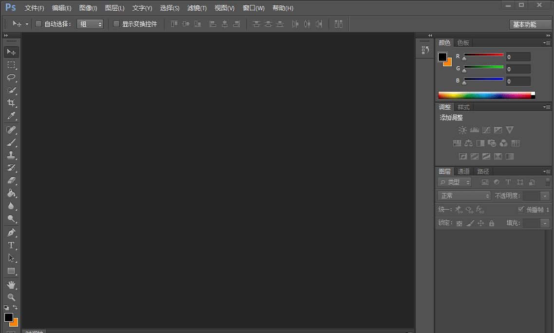Open the Adjustments panel flyout menu

coord(546,107)
